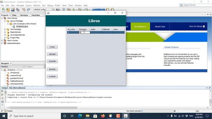
Task: Open the default config dropdown
Action: point(44,10)
